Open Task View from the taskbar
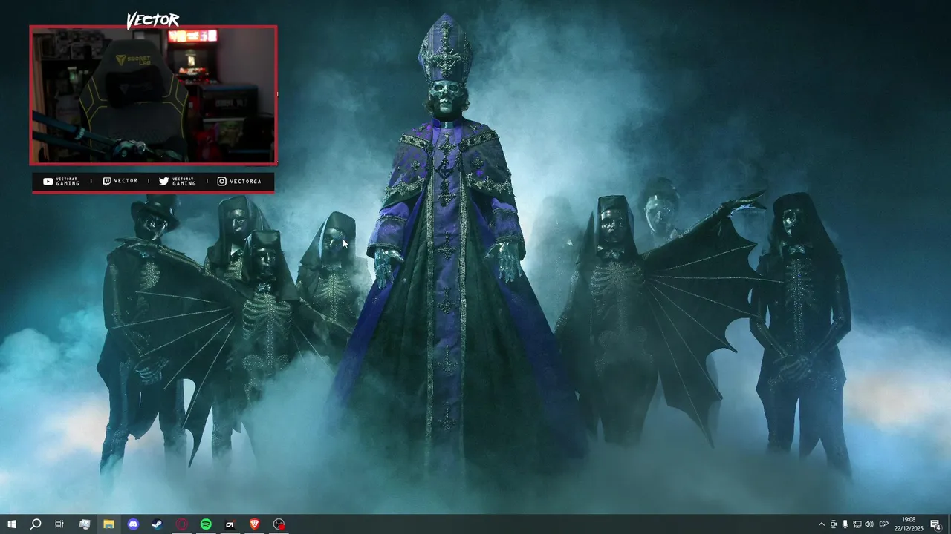Image resolution: width=951 pixels, height=534 pixels. 59,524
